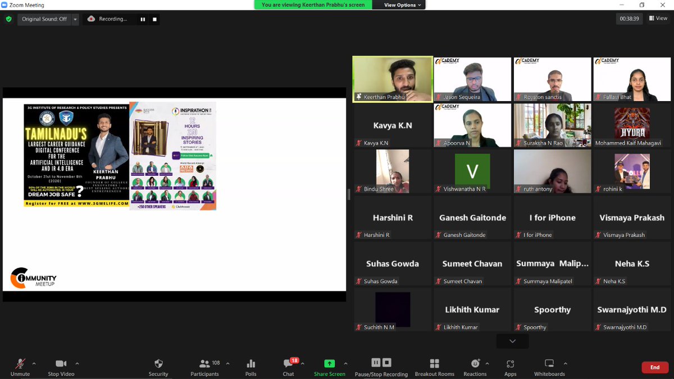
Task: Expand Chat options caret
Action: tap(304, 363)
